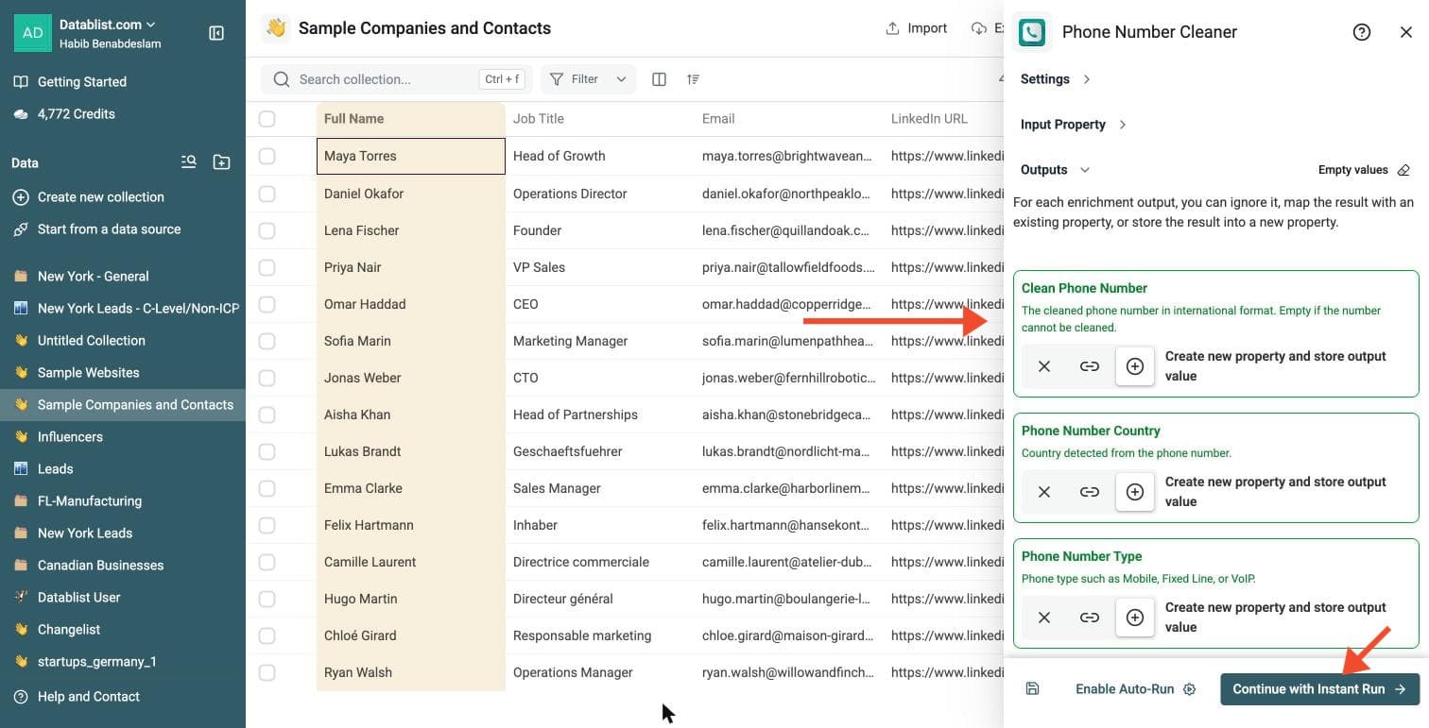This screenshot has height=728, width=1429.
Task: Click Continue with Instant Run button
Action: pyautogui.click(x=1319, y=689)
